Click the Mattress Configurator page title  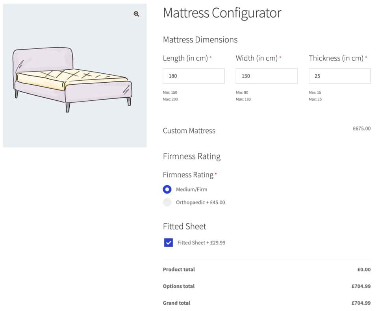coord(222,13)
